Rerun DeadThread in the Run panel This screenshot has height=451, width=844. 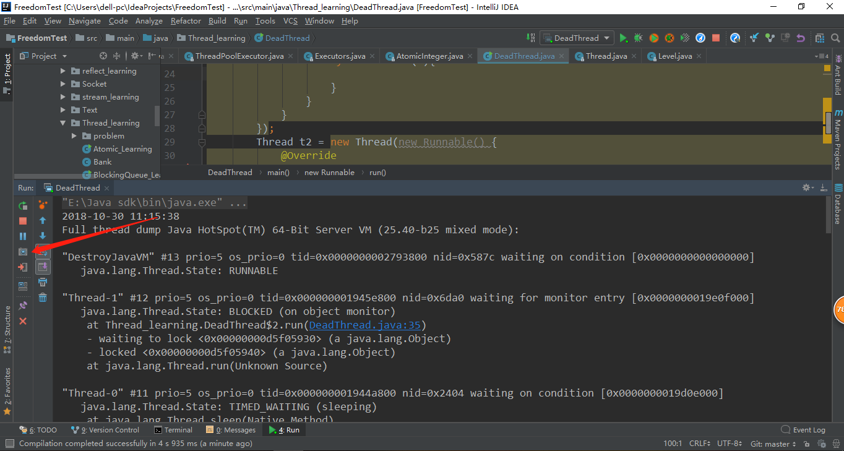point(23,205)
